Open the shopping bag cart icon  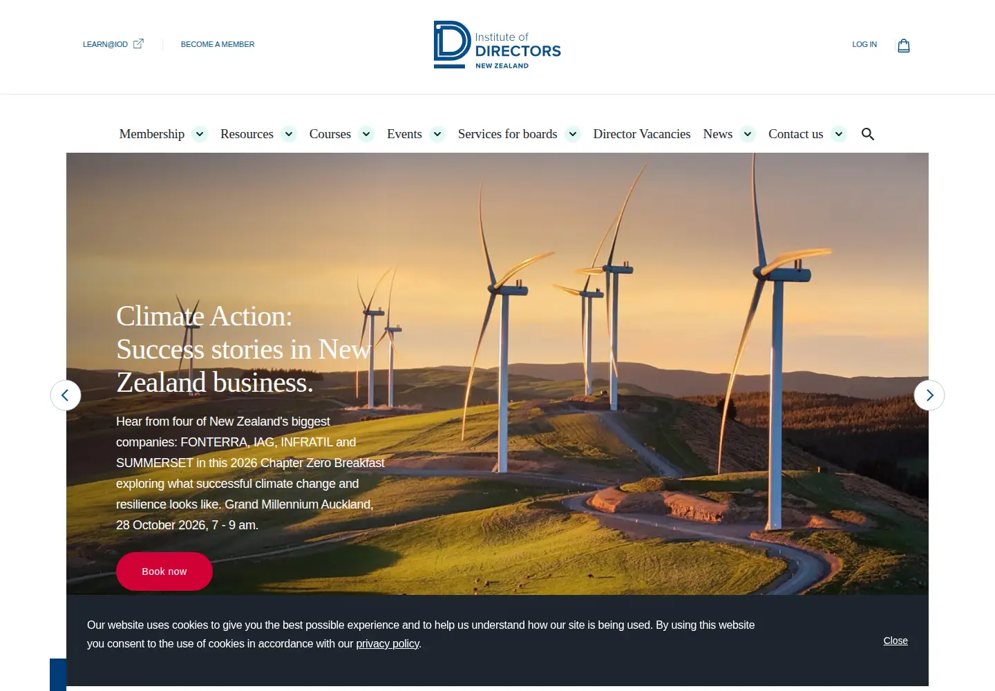pos(903,46)
